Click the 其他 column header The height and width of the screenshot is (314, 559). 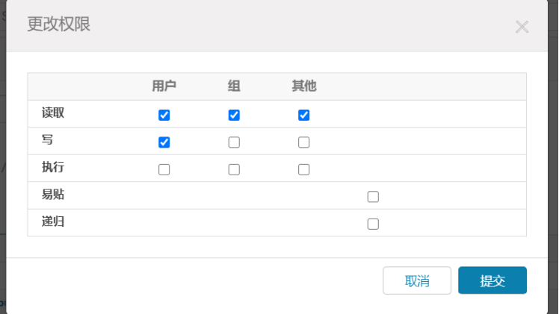click(303, 87)
